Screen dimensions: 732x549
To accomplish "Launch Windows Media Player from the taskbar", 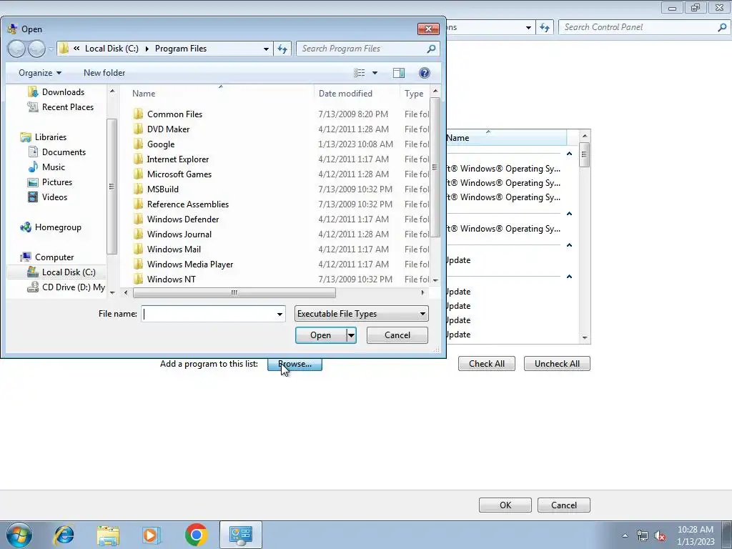I will tap(151, 535).
